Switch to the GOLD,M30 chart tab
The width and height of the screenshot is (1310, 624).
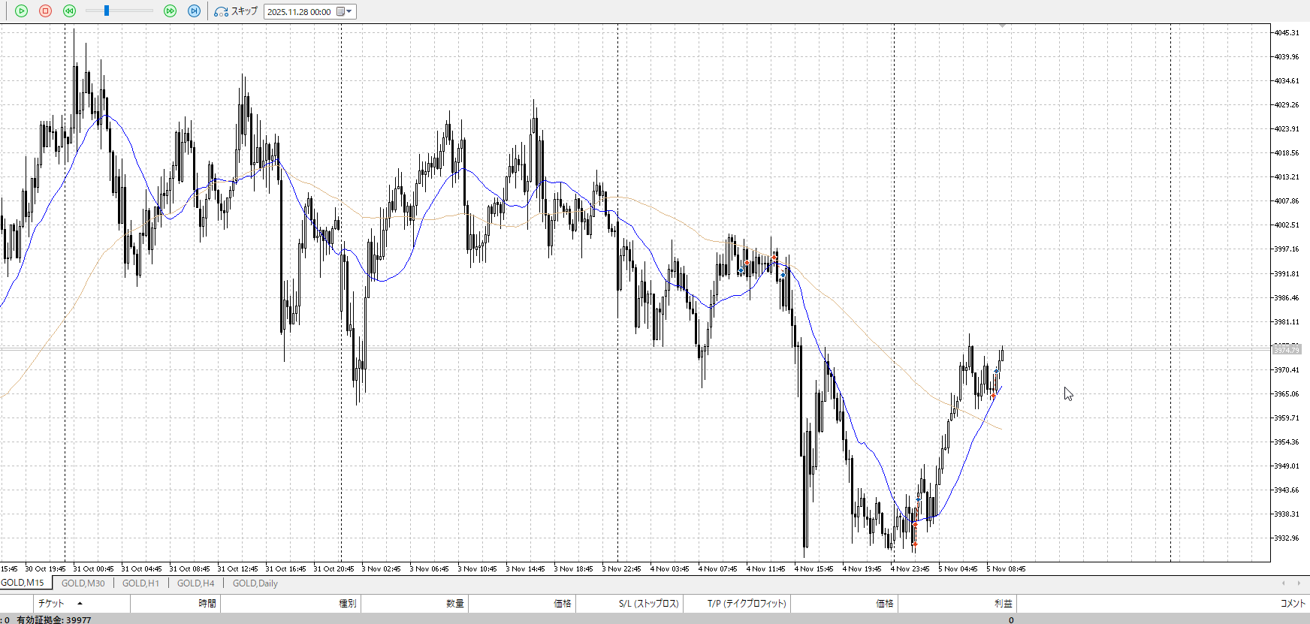(x=83, y=583)
